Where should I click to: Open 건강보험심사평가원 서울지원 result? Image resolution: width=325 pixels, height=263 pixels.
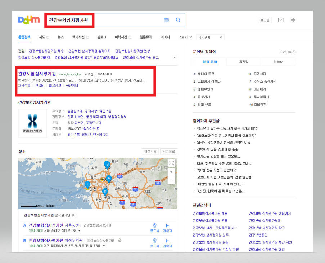pos(54,225)
